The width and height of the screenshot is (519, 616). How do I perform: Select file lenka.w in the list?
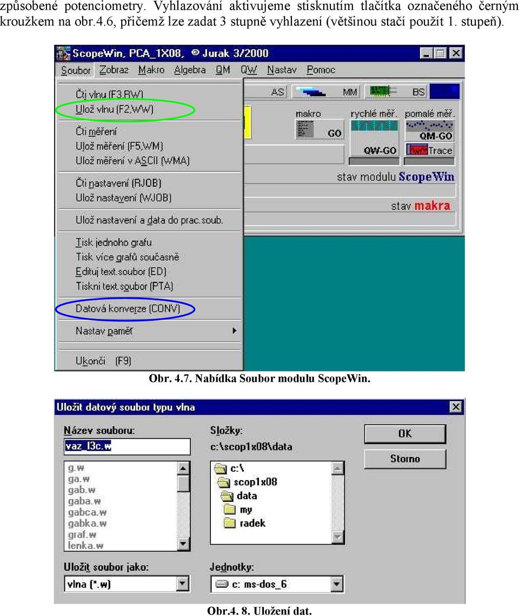point(85,545)
